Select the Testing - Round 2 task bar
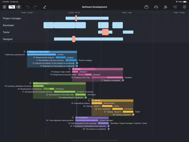 pyautogui.click(x=128, y=112)
